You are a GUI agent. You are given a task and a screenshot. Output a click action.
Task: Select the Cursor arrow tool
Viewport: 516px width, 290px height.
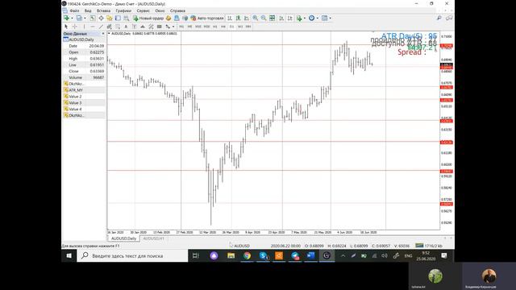[x=66, y=27]
